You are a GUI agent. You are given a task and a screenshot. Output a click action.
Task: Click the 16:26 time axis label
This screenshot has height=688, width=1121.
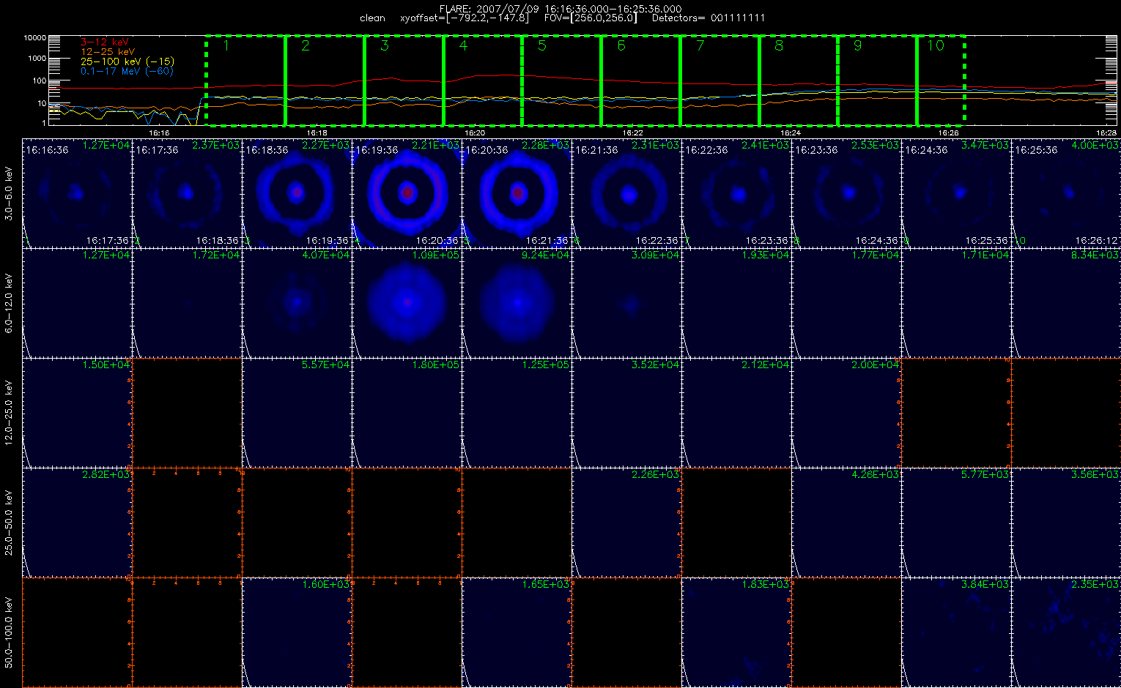tap(949, 133)
